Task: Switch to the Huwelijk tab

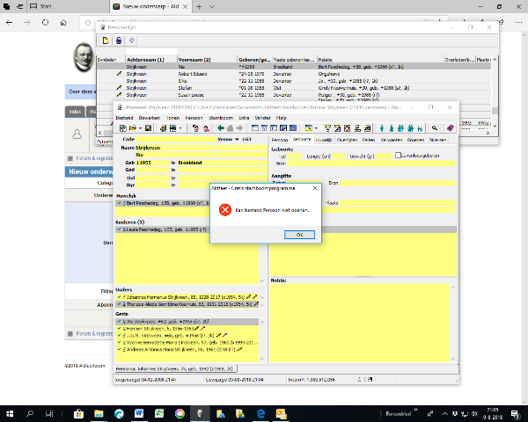Action: [325, 139]
